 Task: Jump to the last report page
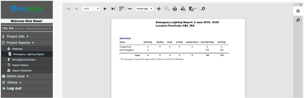point(113,9)
